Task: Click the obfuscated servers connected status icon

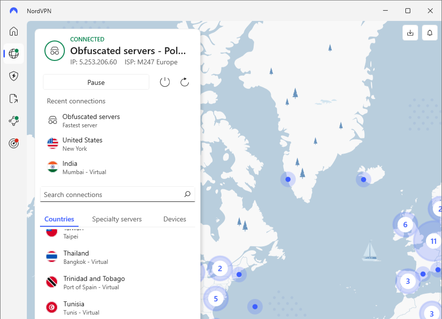Action: pos(55,51)
